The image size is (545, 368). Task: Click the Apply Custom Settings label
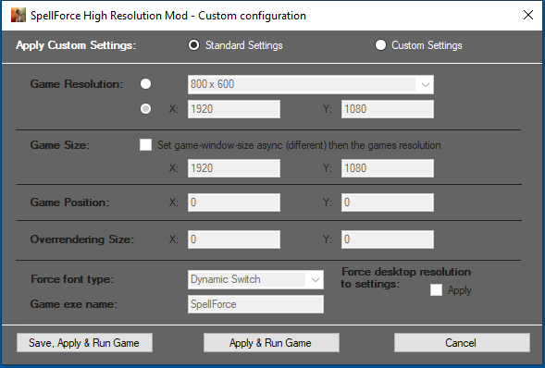pyautogui.click(x=76, y=45)
